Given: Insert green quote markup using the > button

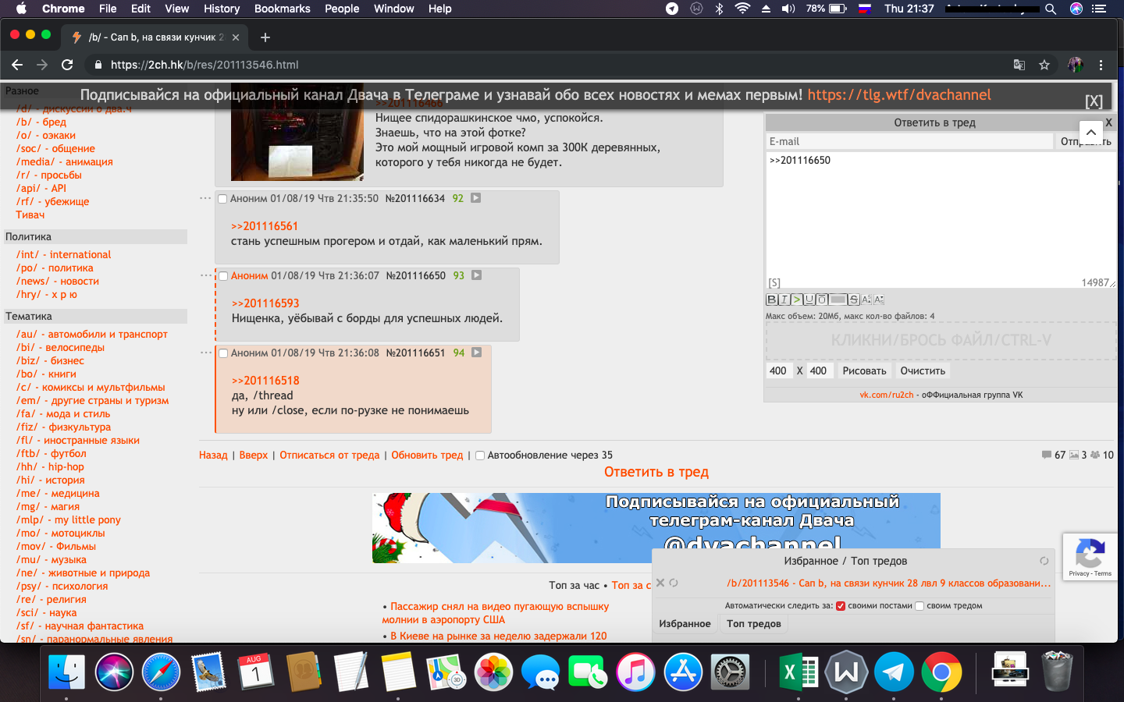Looking at the screenshot, I should coord(796,300).
